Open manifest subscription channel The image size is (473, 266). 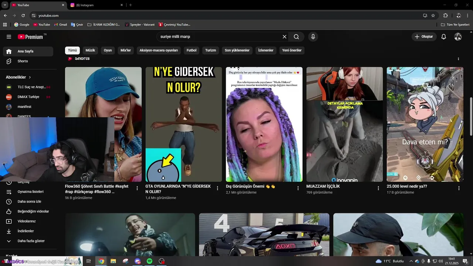[28, 107]
